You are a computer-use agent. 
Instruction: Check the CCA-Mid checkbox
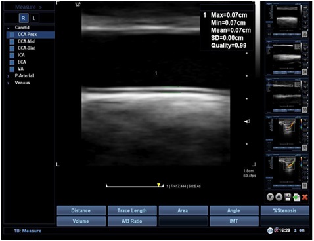[x=12, y=41]
